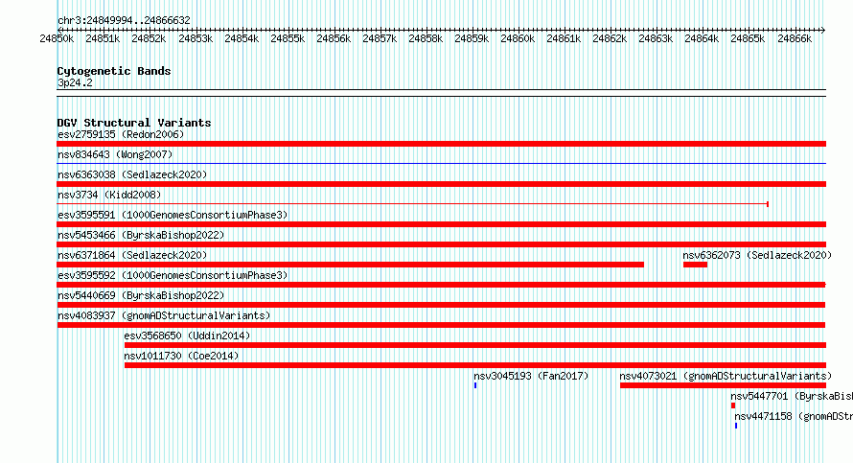Click the 24852k ruler tick label

[x=150, y=38]
